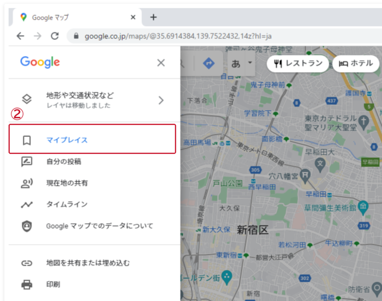Click the 穴八幡宮 shrine pin
This screenshot has width=382, height=301.
305,176
